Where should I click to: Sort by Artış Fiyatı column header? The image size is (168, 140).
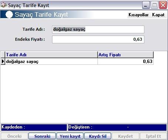[x=126, y=55]
